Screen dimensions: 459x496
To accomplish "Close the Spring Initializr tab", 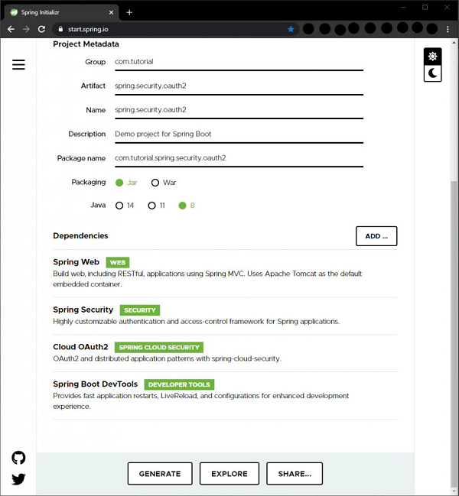I will pos(111,12).
